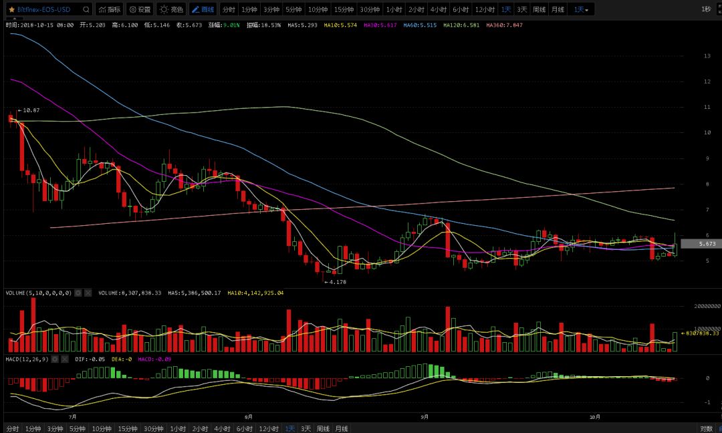Select 月线 in the bottom interval bar
Image resolution: width=722 pixels, height=433 pixels.
341,428
